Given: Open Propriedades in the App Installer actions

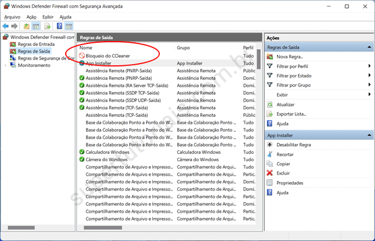Looking at the screenshot, I should click(x=290, y=183).
